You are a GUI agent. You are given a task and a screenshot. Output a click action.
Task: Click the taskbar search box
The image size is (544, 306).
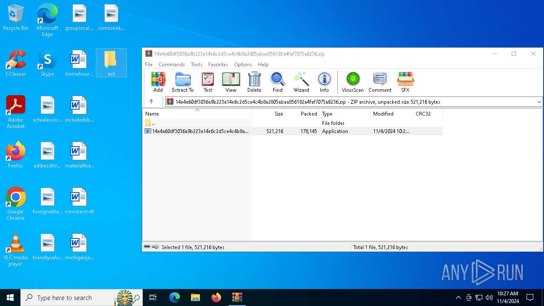[x=82, y=297]
